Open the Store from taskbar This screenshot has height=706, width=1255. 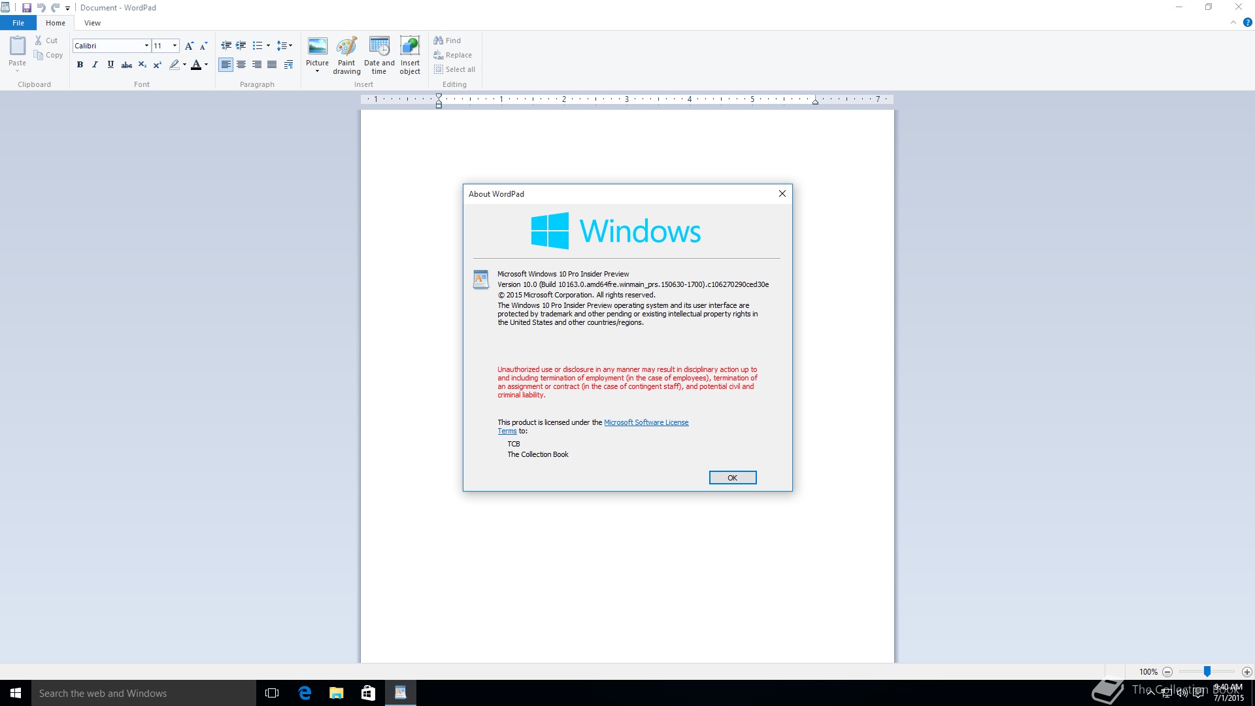pyautogui.click(x=369, y=693)
